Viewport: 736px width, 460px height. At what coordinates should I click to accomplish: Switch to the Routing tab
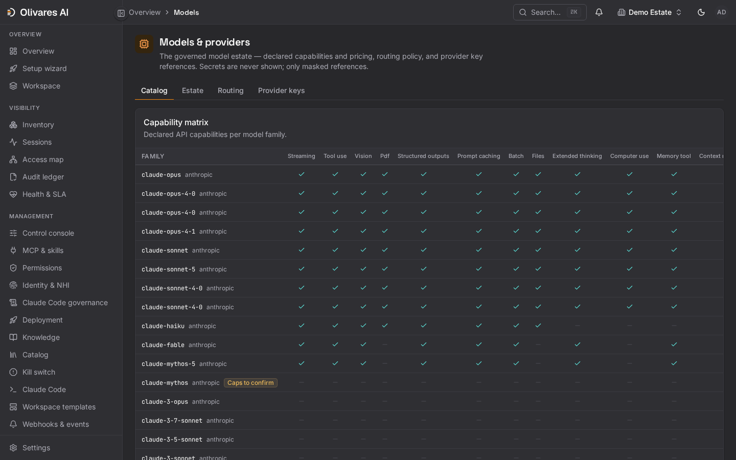[231, 90]
